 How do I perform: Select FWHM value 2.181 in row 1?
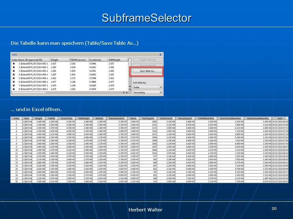click(x=73, y=64)
